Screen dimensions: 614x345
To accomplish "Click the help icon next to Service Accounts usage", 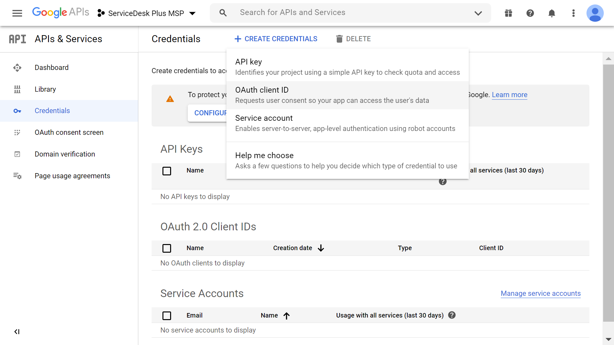I will (x=452, y=315).
